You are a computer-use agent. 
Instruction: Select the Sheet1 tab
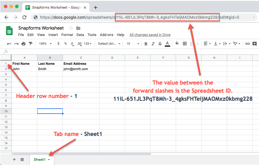coord(42,160)
